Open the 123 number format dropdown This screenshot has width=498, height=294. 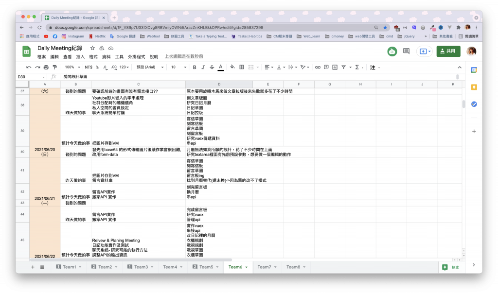124,68
